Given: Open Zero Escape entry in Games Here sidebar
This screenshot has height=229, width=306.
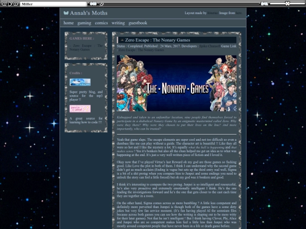Looking at the screenshot, I should [86, 47].
